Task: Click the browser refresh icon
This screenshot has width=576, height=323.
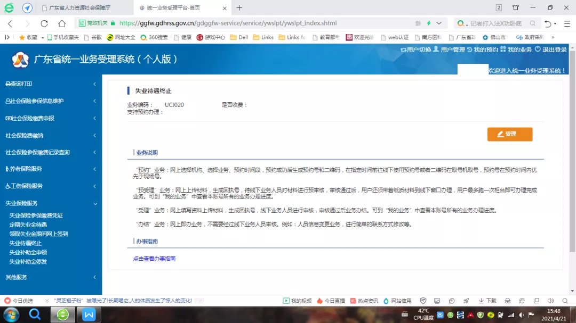Action: point(44,23)
